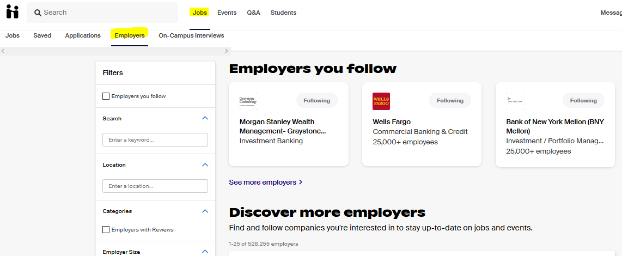The height and width of the screenshot is (256, 622).
Task: Click the Enter a location field
Action: (x=155, y=186)
